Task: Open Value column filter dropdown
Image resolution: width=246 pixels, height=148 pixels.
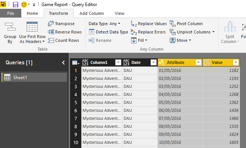Action: 236,62
